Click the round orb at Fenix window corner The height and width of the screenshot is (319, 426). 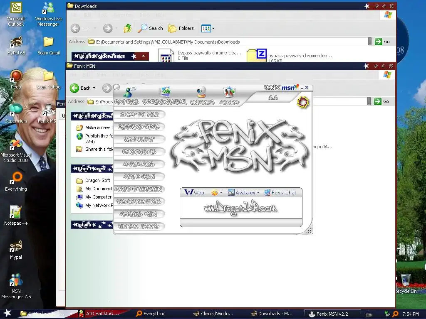116,87
